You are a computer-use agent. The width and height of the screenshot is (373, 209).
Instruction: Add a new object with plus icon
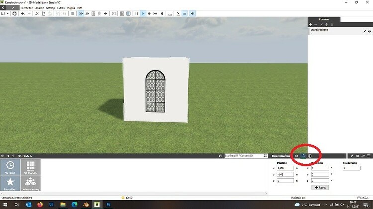click(106, 14)
